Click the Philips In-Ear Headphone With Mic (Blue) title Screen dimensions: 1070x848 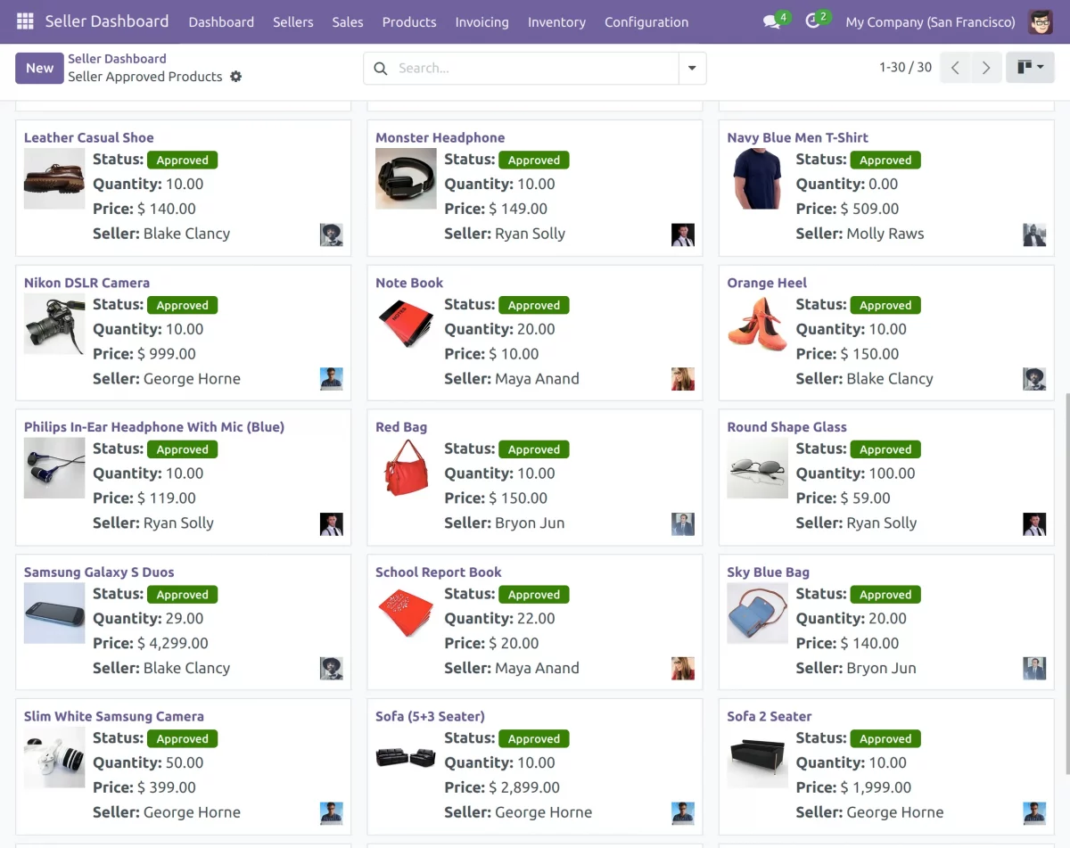click(154, 427)
